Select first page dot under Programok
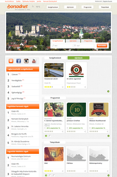 click(x=46, y=136)
